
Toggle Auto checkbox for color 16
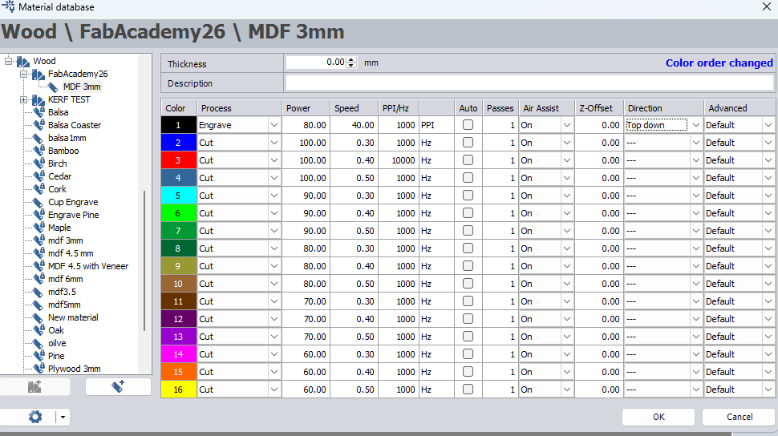pos(468,390)
